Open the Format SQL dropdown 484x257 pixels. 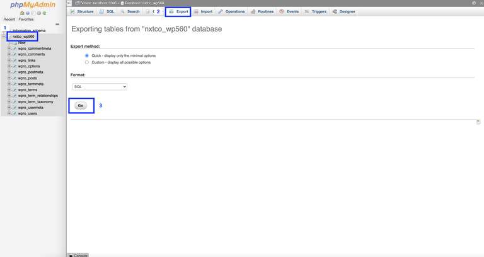100,87
